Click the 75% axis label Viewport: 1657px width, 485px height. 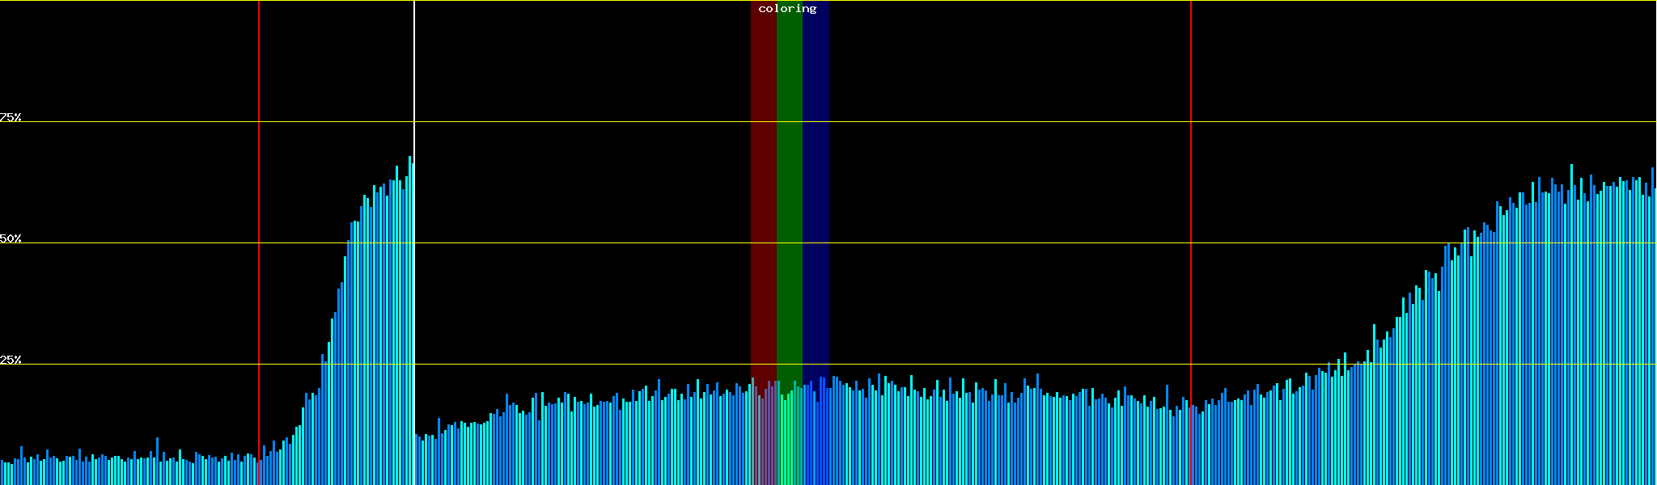click(x=11, y=117)
